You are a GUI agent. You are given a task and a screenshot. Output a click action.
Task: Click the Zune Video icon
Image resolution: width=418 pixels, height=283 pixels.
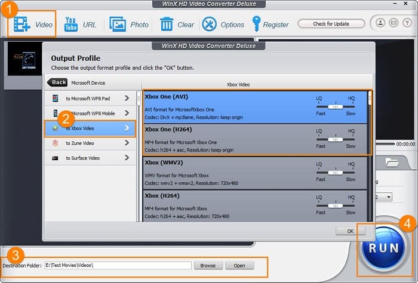[55, 143]
